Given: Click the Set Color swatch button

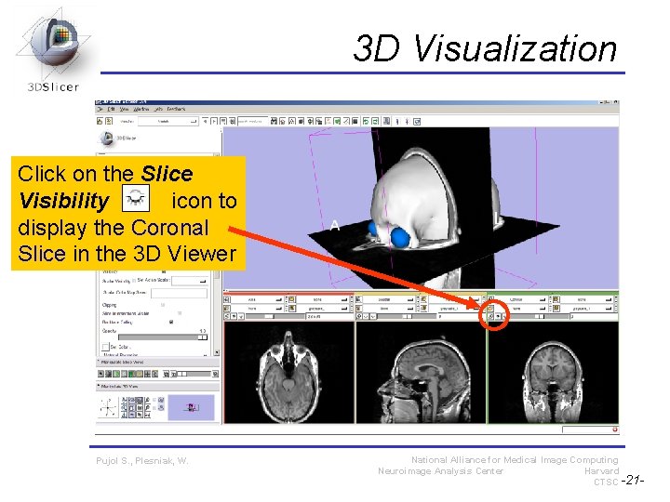Looking at the screenshot, I should (105, 347).
